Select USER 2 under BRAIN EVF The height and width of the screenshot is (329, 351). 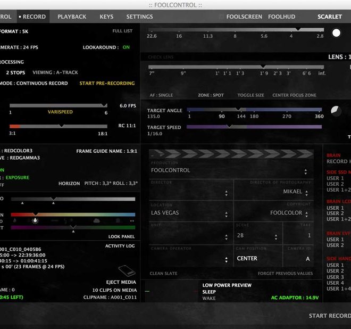[335, 245]
